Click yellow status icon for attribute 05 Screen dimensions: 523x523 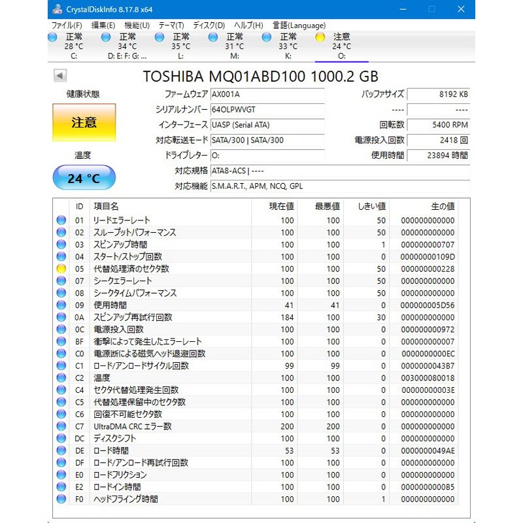[61, 269]
